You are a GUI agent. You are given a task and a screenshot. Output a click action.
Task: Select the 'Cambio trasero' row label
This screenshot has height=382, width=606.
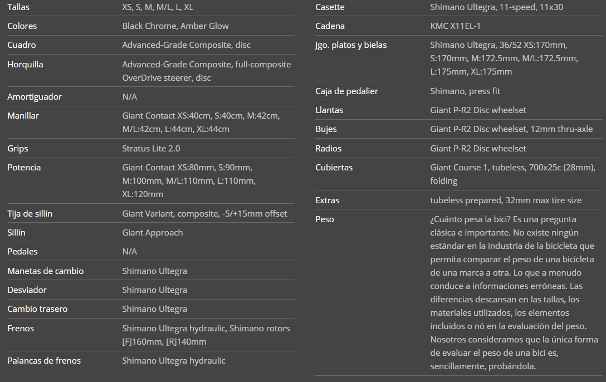click(36, 309)
